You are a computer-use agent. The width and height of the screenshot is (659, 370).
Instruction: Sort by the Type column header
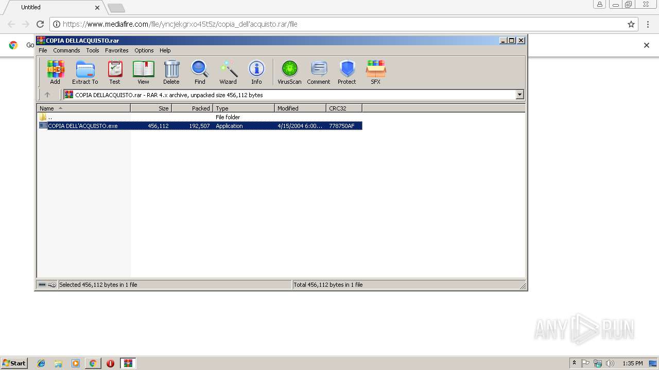(244, 108)
